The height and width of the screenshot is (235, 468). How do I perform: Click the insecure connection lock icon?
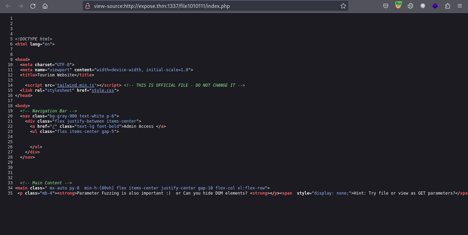pos(88,6)
